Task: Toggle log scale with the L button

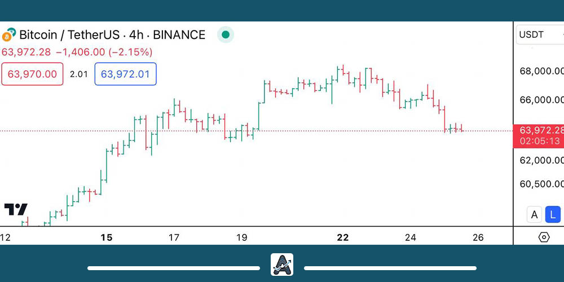Action: 553,214
